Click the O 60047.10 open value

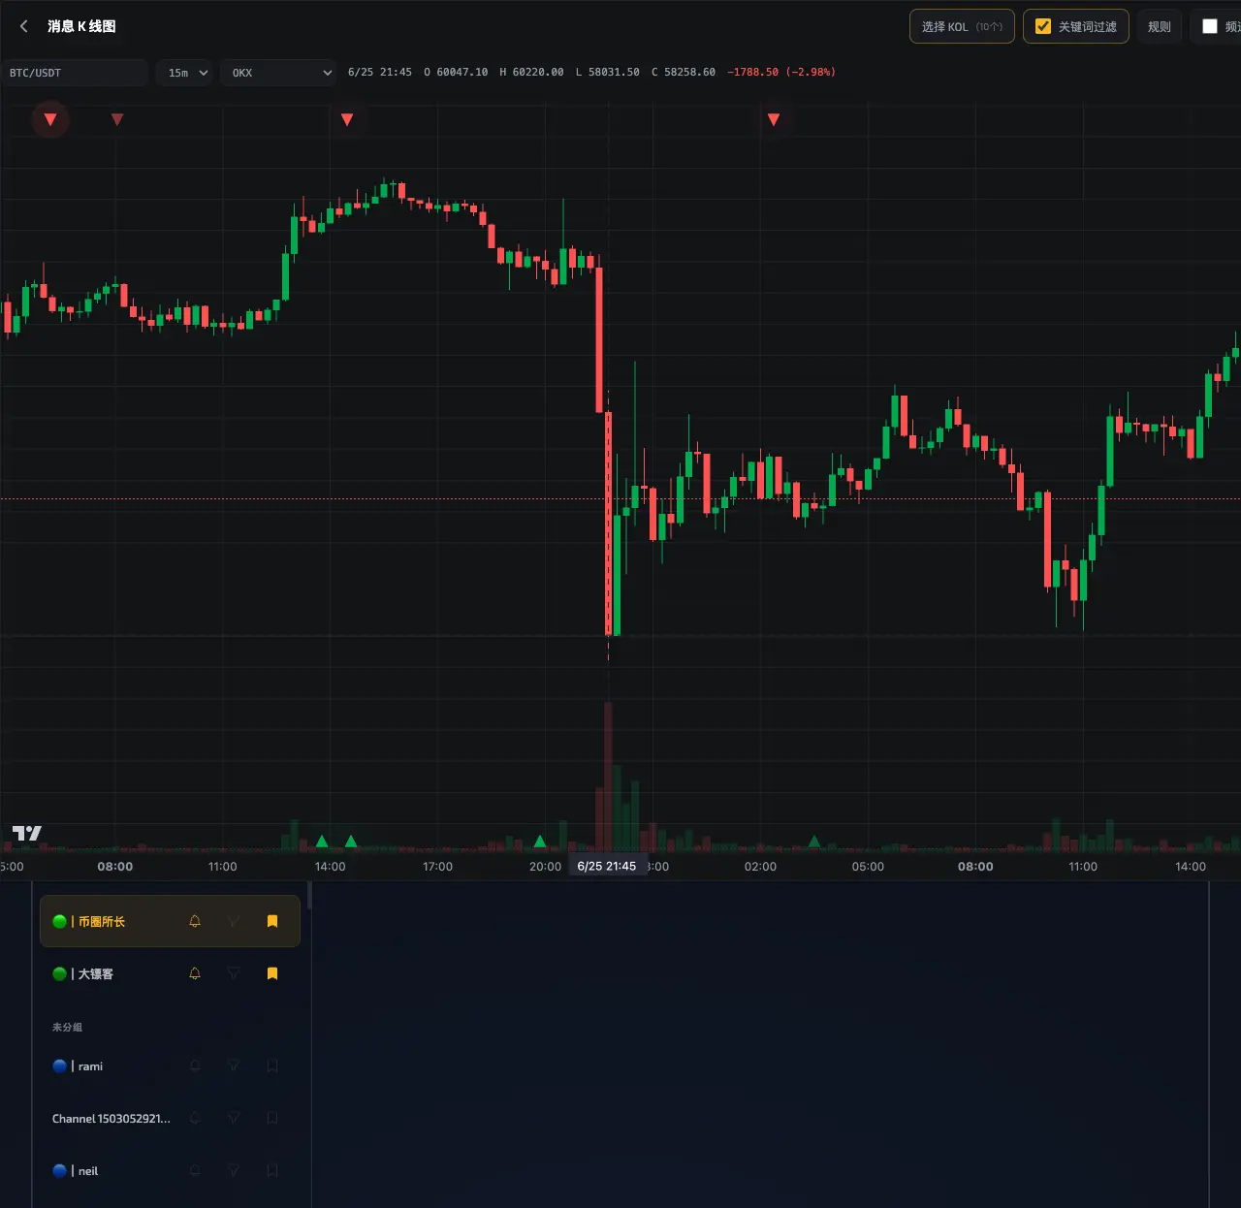point(456,73)
